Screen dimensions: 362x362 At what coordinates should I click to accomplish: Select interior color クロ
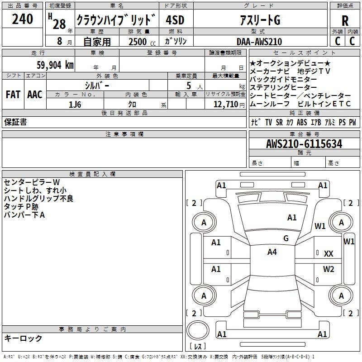click(132, 105)
